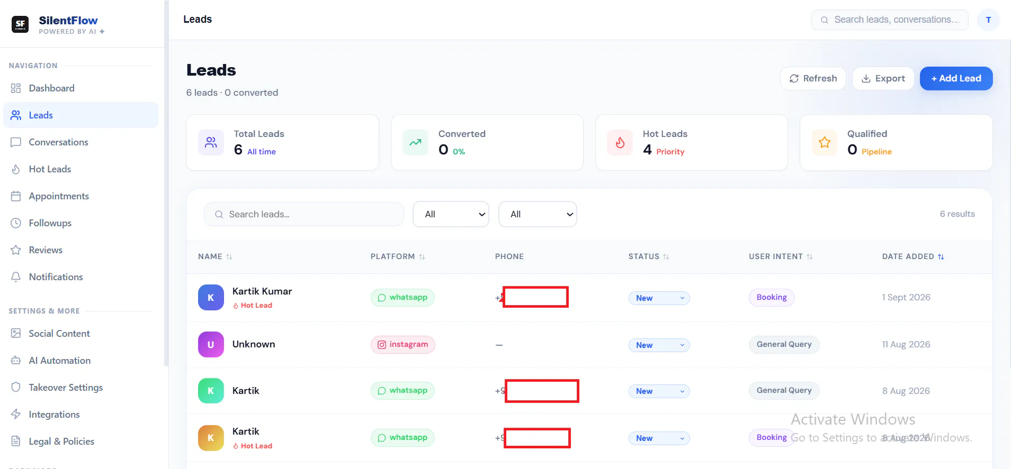This screenshot has width=1011, height=469.
Task: Click the Add Lead button
Action: pos(956,79)
